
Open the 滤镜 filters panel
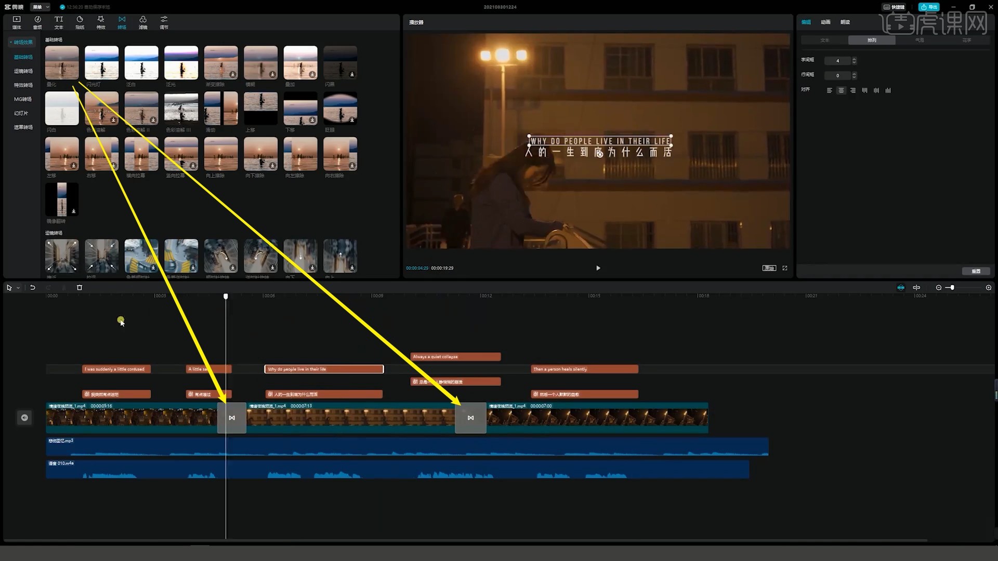click(x=143, y=22)
